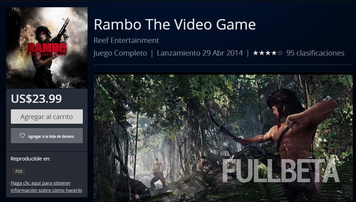Select the first rating star

click(x=256, y=53)
